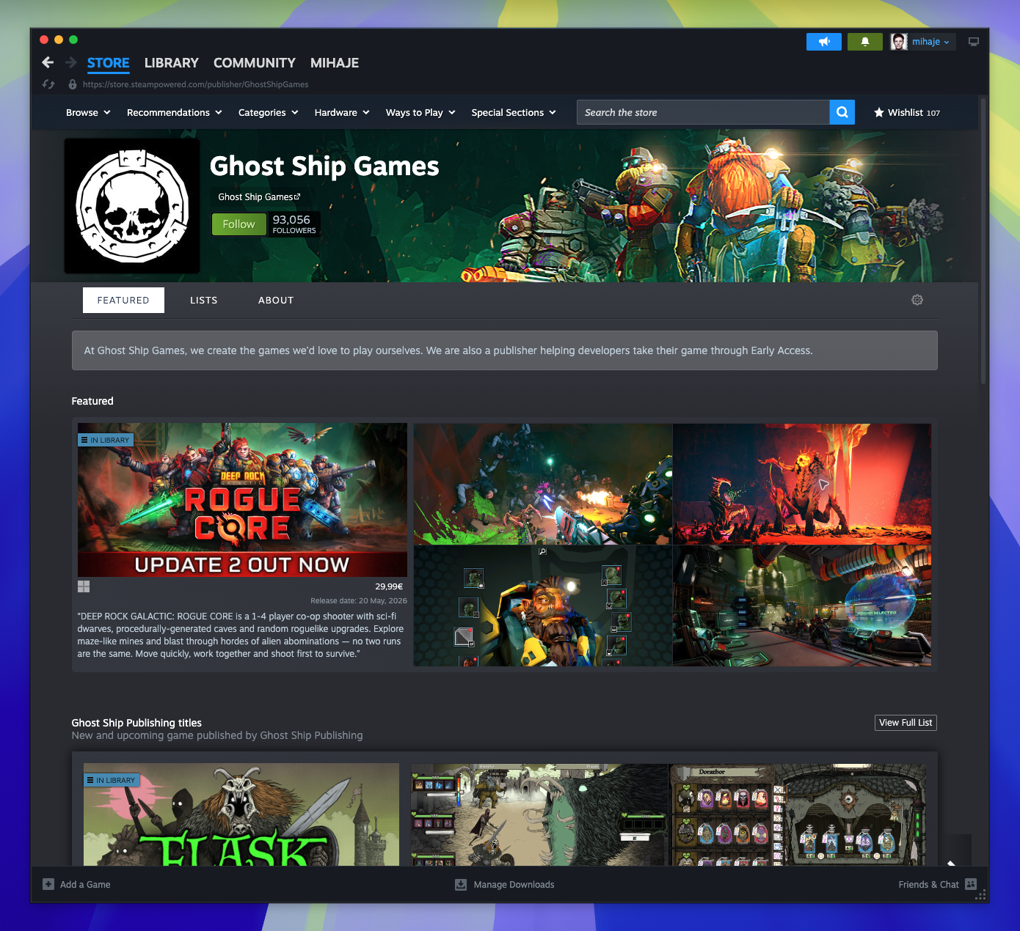
Task: Expand the Ways to Play menu
Action: [x=420, y=112]
